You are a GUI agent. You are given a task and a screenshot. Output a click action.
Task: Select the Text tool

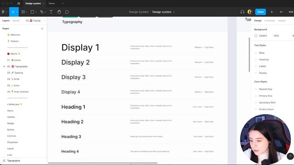[x=51, y=12]
